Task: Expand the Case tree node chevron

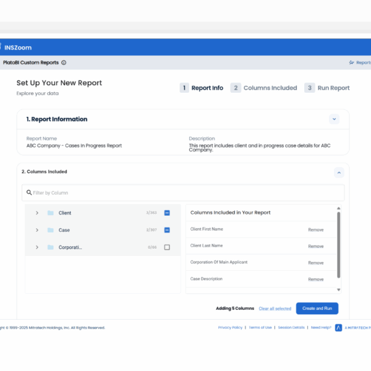Action: (37, 230)
